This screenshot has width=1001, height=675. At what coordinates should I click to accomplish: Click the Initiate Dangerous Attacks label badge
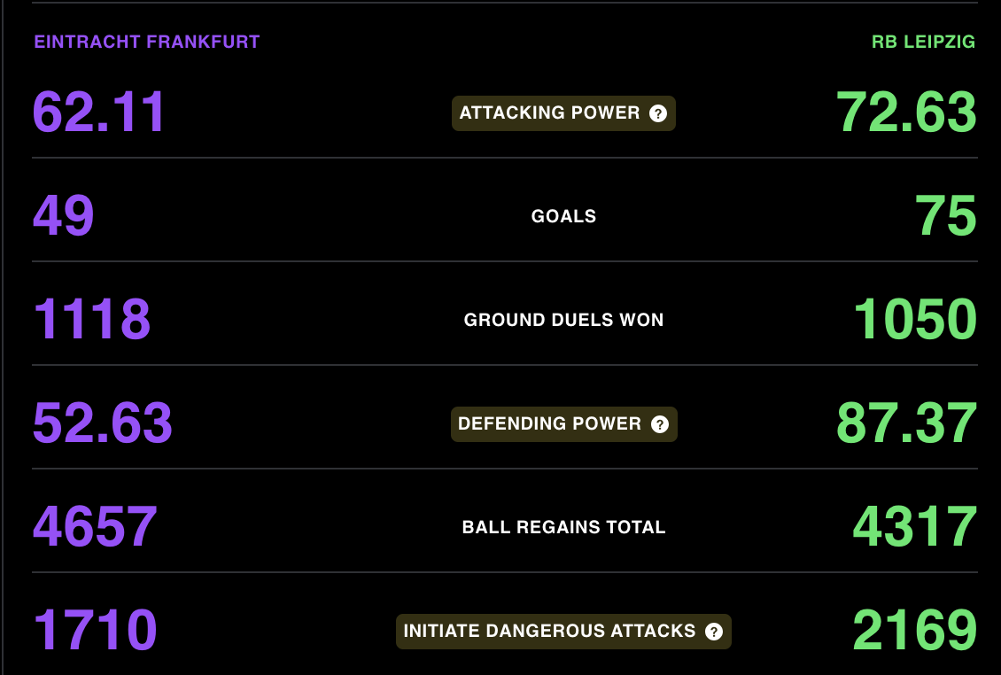563,632
